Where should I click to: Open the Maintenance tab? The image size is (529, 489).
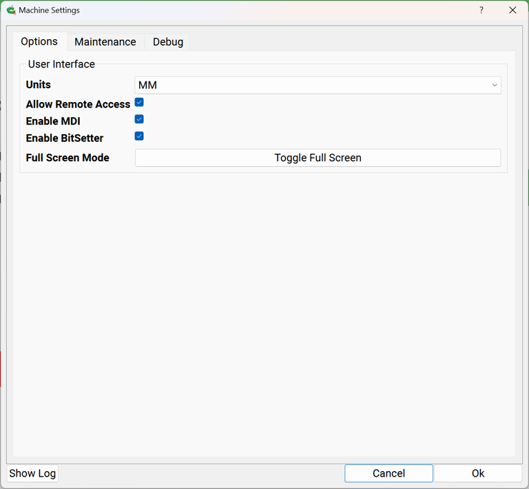(x=105, y=42)
